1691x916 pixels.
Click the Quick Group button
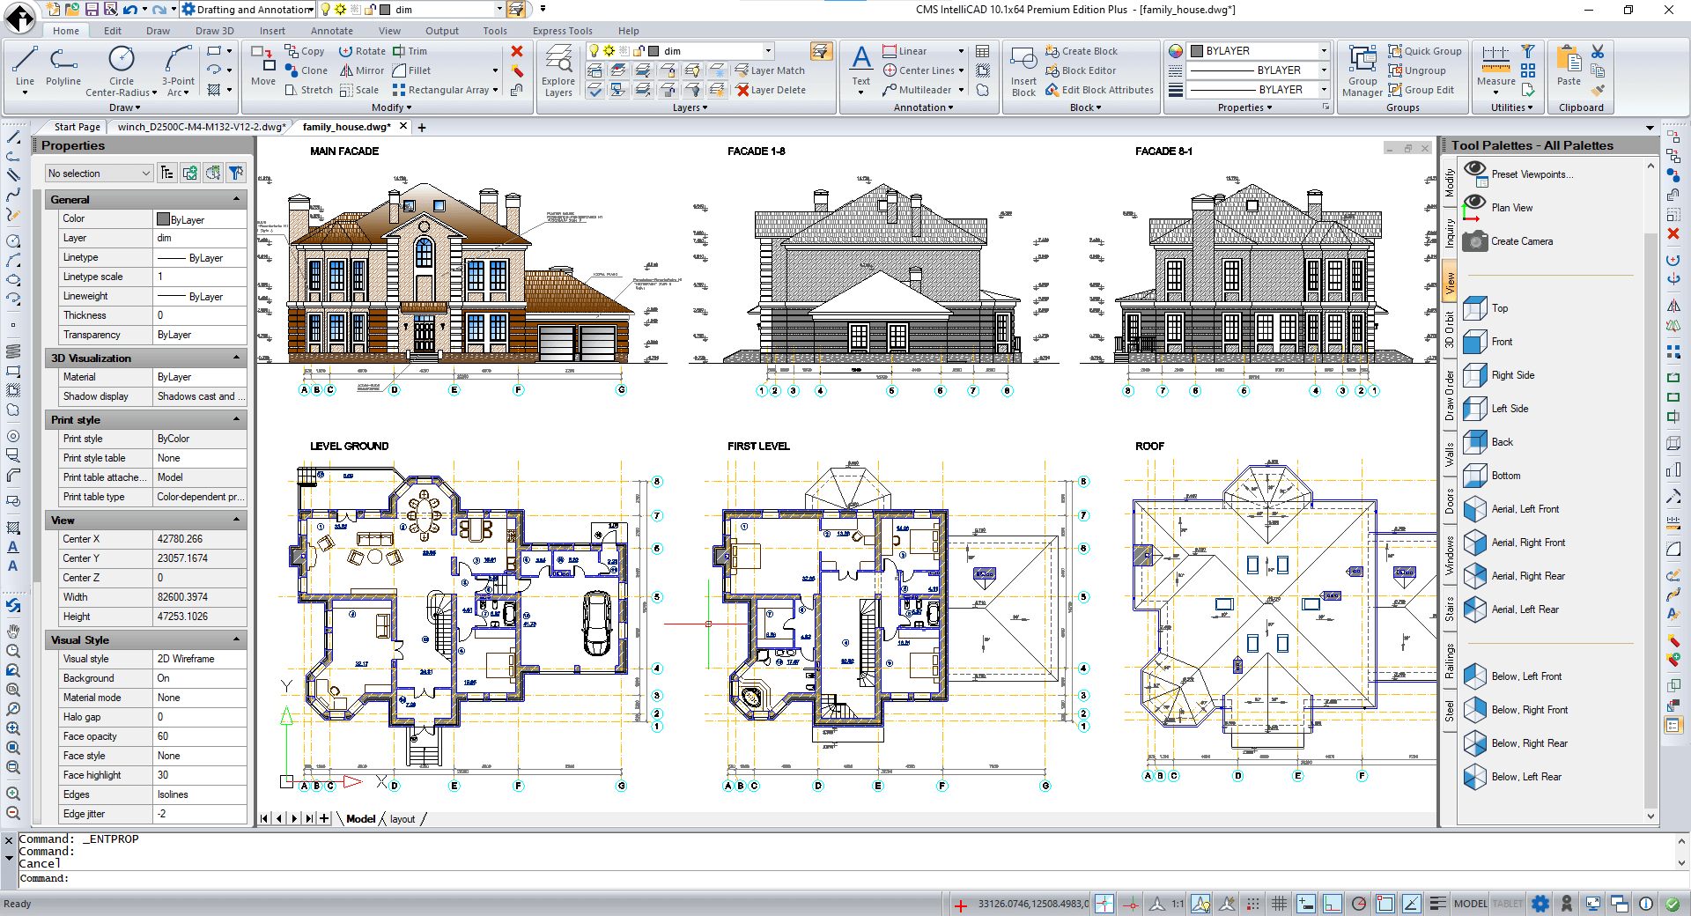1424,51
